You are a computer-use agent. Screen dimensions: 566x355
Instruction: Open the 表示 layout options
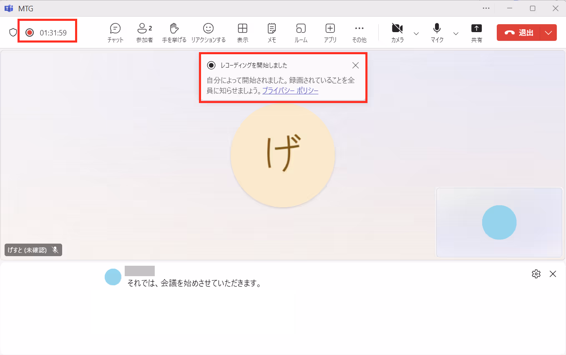[242, 33]
